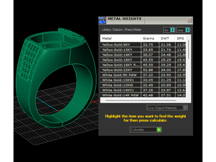
Task: Select the White Gold:14K PdW row
Action: (x=143, y=95)
